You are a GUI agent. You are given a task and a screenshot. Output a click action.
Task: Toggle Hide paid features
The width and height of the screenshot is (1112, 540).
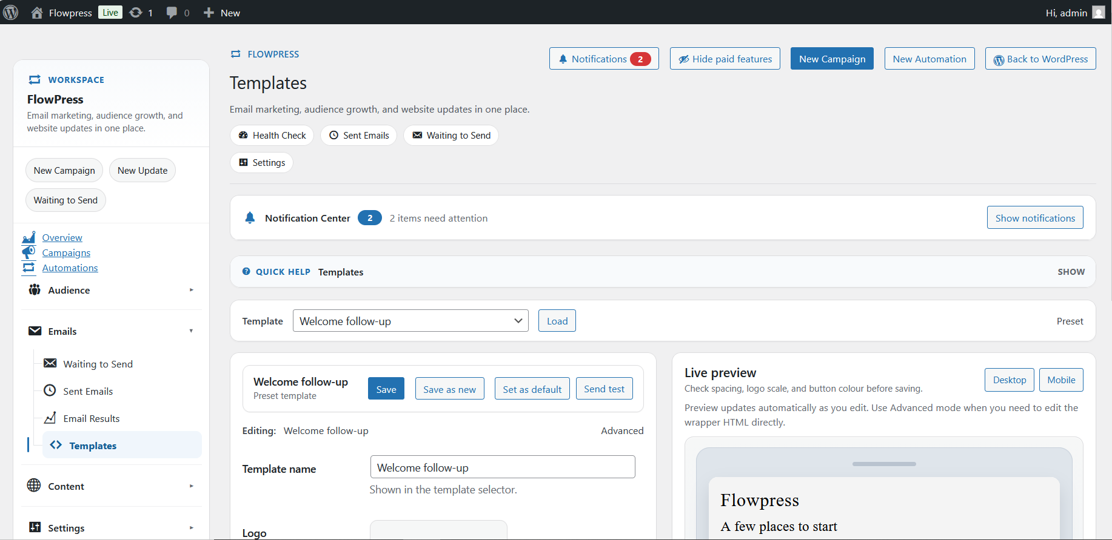[x=725, y=59]
